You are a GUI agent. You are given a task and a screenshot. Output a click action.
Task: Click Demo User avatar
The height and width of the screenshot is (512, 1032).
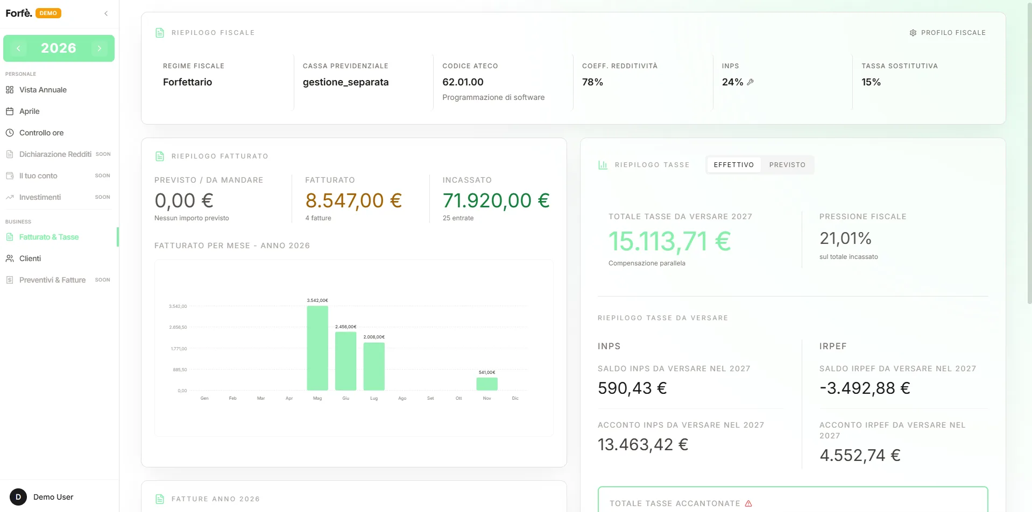pyautogui.click(x=18, y=497)
